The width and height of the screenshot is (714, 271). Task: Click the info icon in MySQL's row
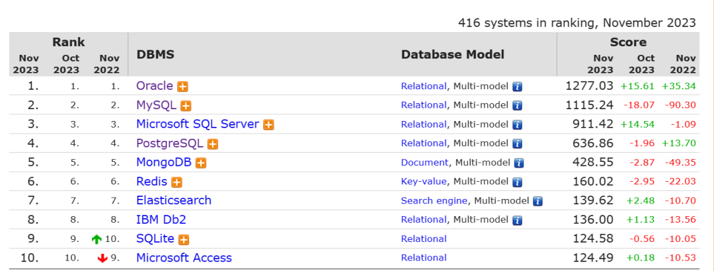517,106
